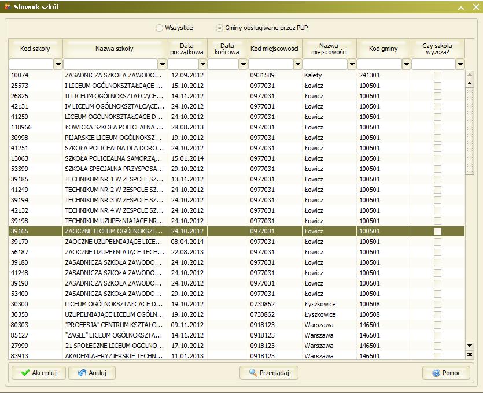Click the vertical scrollbar thumb
Screen dimensions: 483x393
point(470,132)
